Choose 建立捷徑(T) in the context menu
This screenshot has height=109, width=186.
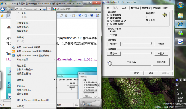click(34, 66)
